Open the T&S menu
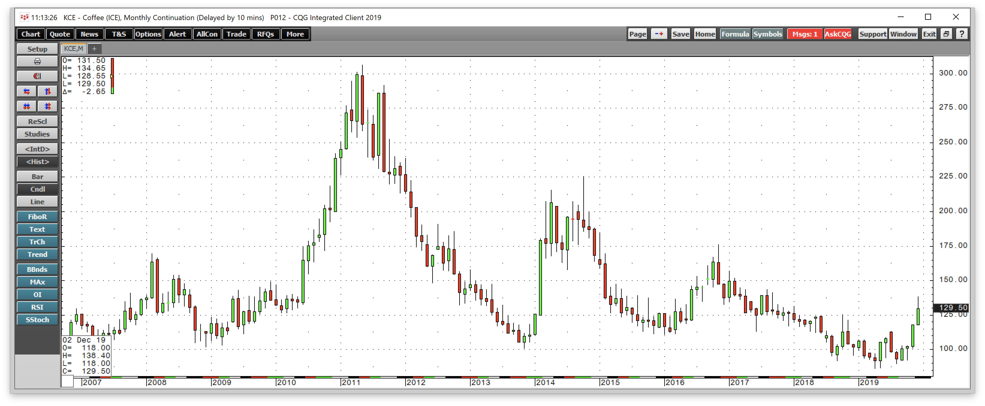The height and width of the screenshot is (406, 985). click(119, 34)
